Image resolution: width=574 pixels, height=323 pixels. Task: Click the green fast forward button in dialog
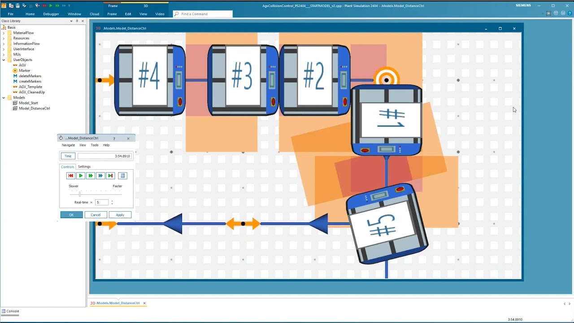coord(91,176)
